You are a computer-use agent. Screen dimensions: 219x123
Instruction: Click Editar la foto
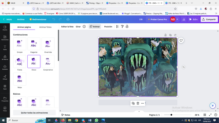67,26
